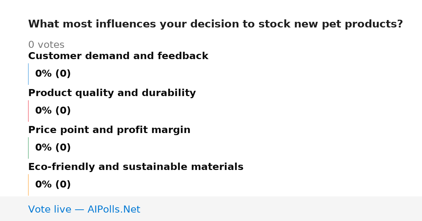This screenshot has width=422, height=221.
Task: Click '0% (0)' under Product quality and durability
Action: [53, 111]
